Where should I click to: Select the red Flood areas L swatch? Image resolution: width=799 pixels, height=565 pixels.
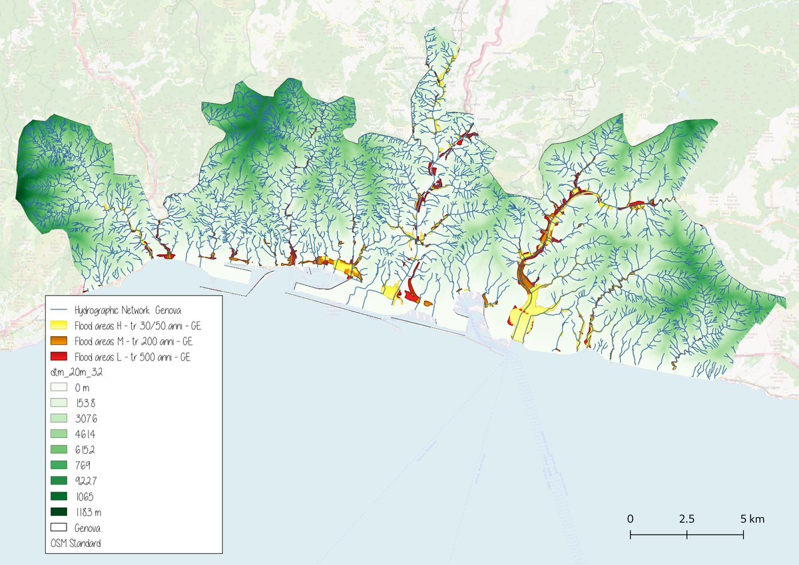(60, 357)
